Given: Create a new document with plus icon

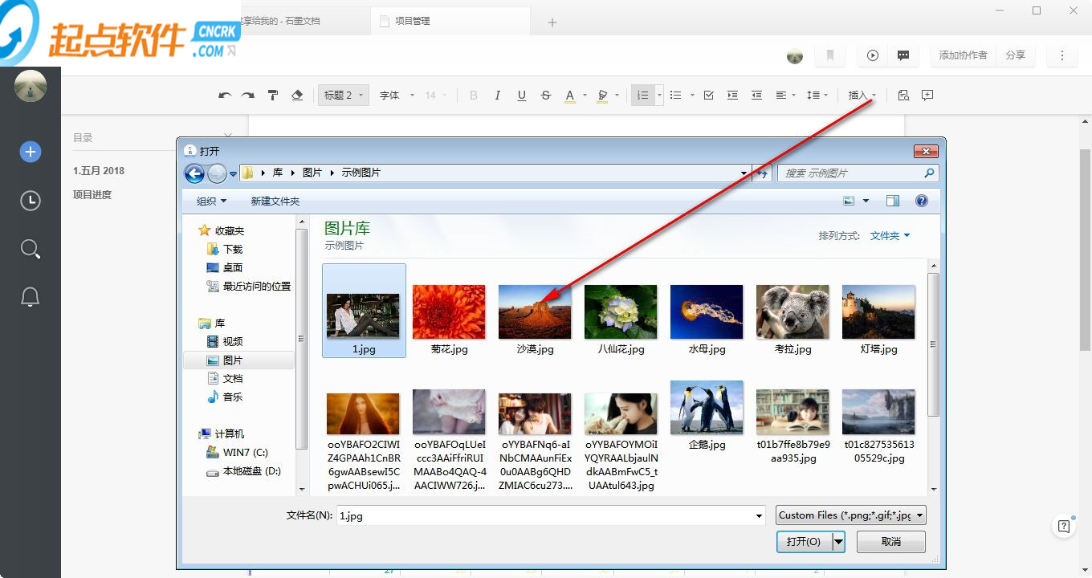Looking at the screenshot, I should [31, 152].
